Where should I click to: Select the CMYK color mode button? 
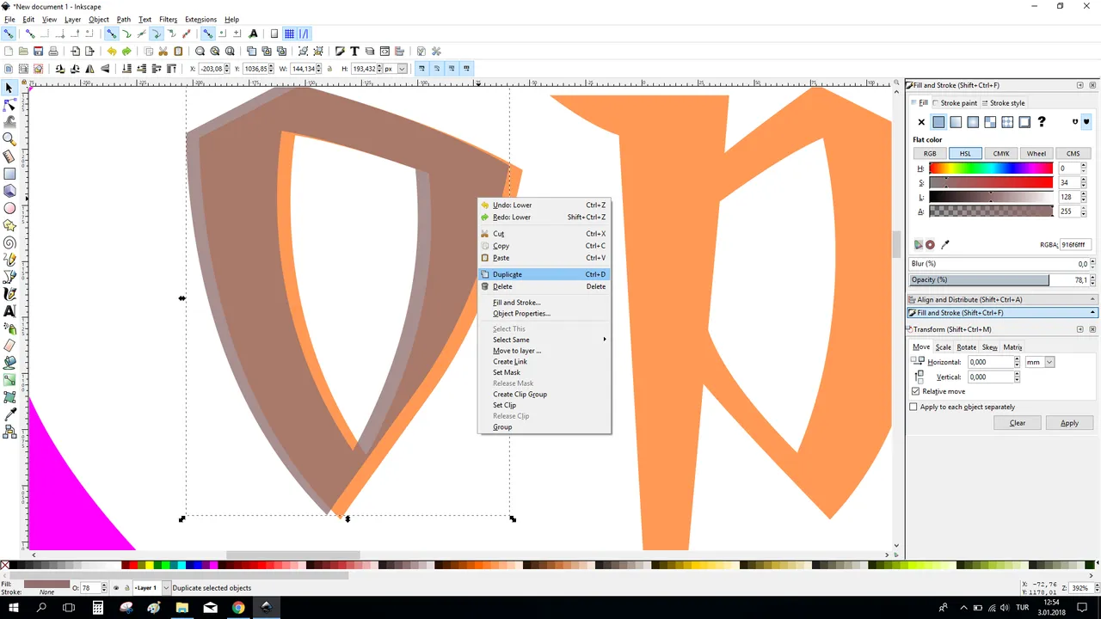[x=1001, y=154]
